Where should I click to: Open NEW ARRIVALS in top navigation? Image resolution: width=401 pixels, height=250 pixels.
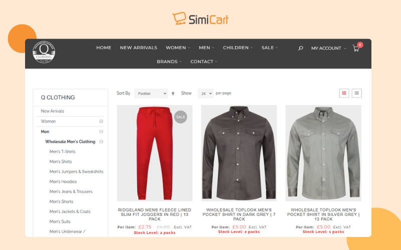point(139,47)
